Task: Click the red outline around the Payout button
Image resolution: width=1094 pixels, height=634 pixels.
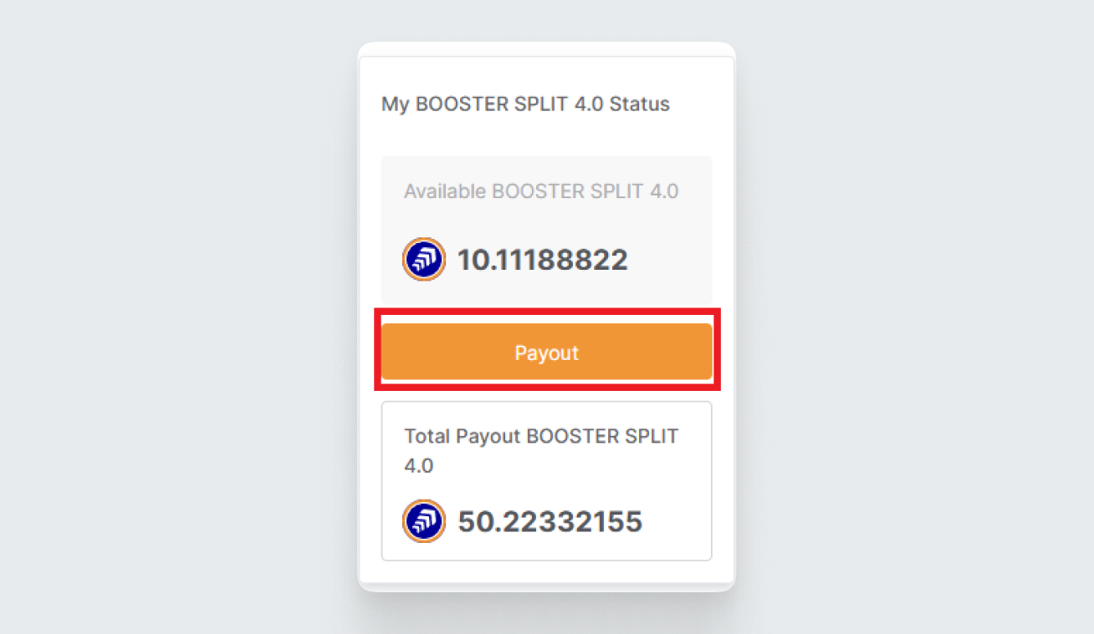Action: coord(547,311)
